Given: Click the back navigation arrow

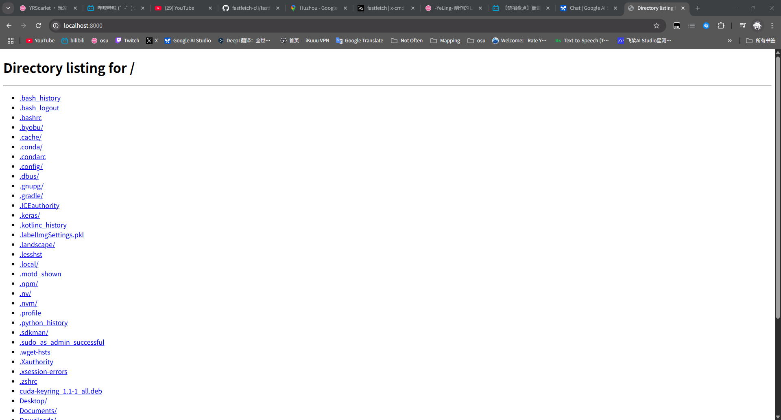Looking at the screenshot, I should point(9,26).
